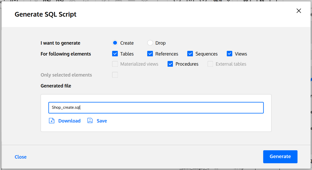Toggle the Views checkbox
Image resolution: width=312 pixels, height=170 pixels.
[x=229, y=54]
